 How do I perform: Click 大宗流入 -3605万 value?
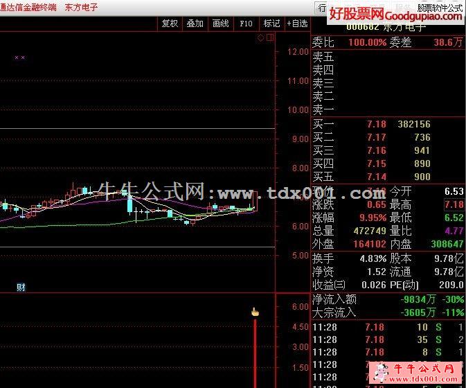418,312
